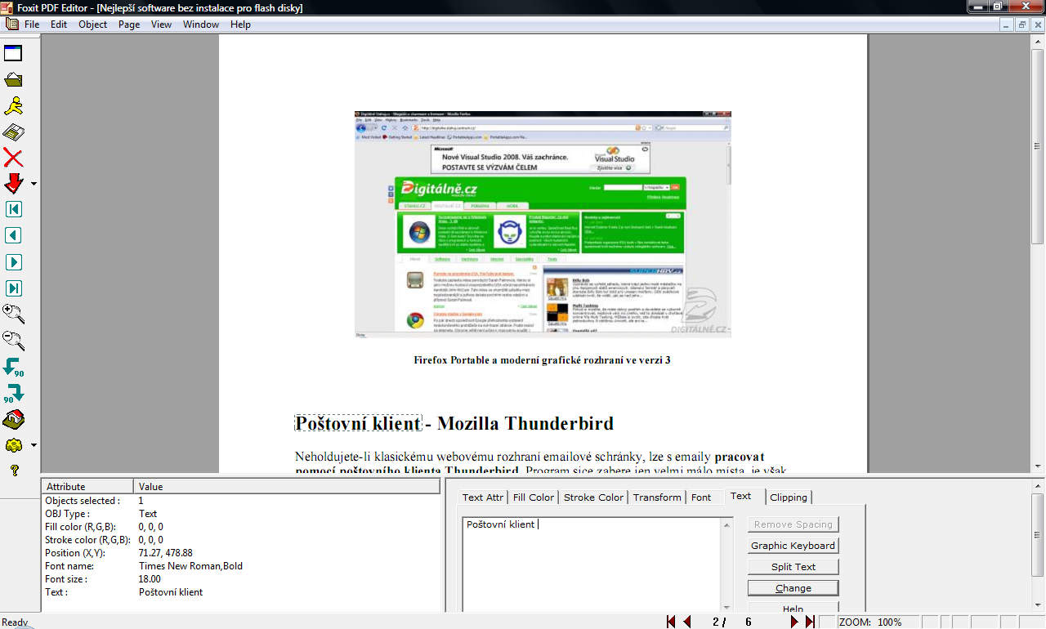Click the house icon in left toolbar
Screen dimensions: 1046x629
point(13,419)
